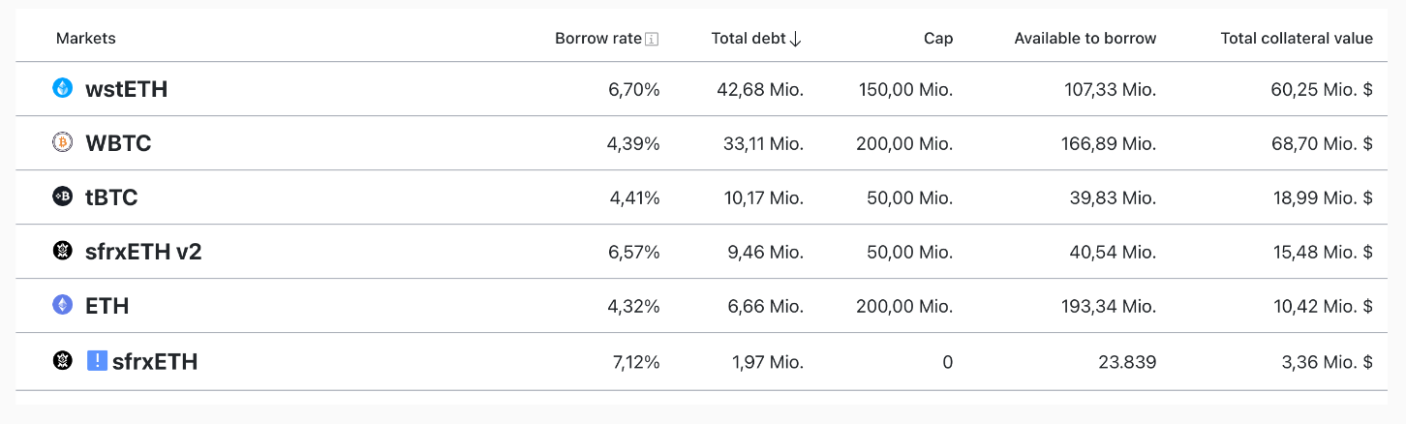Open the sfrxETH v2 market
This screenshot has height=424, width=1406.
pos(702,252)
